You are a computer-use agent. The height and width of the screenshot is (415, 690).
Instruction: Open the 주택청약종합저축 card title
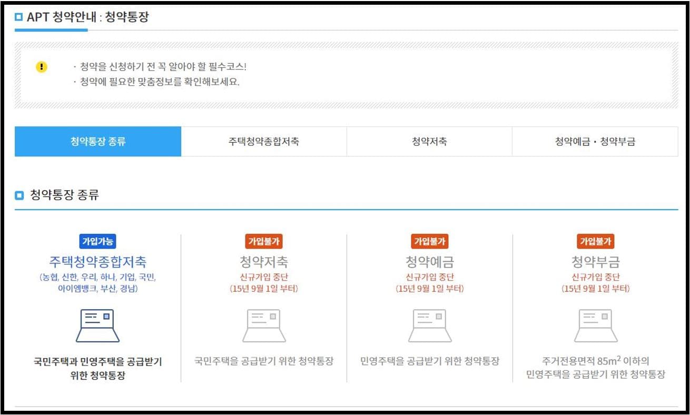point(98,262)
